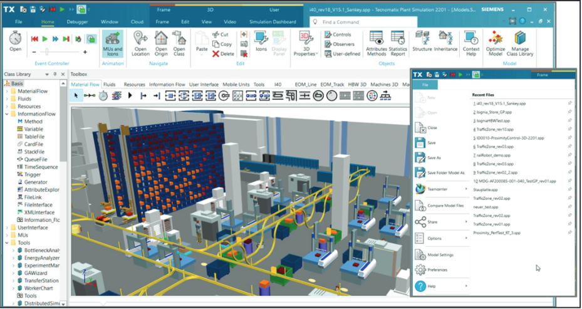Open Preferences in the File menu
The height and width of the screenshot is (309, 582).
[x=431, y=270]
